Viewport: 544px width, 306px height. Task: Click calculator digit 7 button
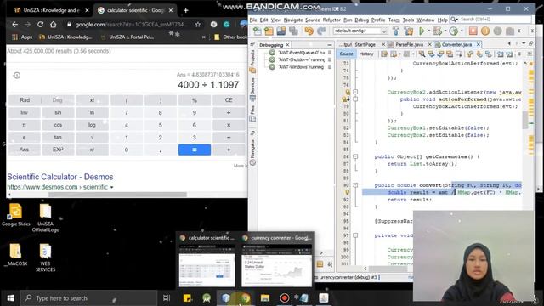(127, 113)
